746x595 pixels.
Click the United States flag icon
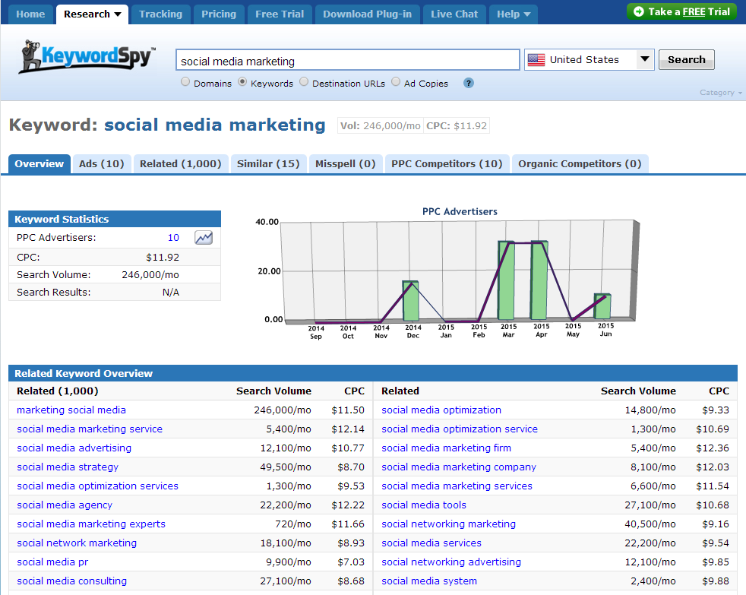536,60
